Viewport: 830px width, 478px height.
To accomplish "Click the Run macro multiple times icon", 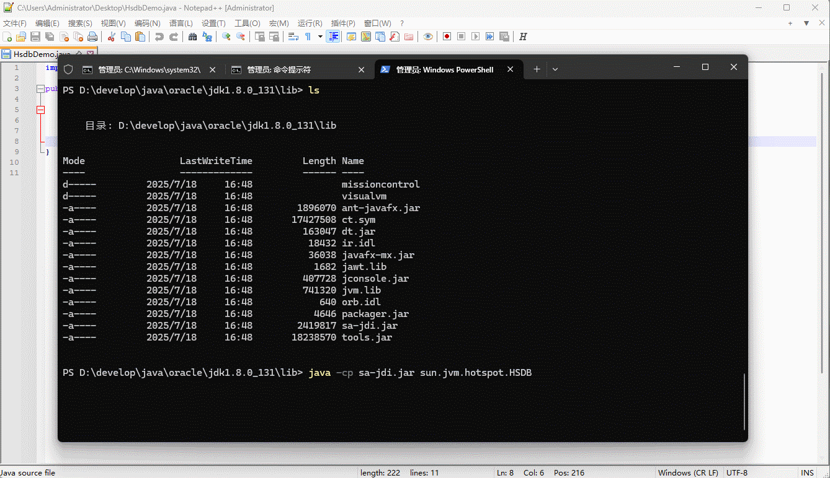I will coord(489,37).
